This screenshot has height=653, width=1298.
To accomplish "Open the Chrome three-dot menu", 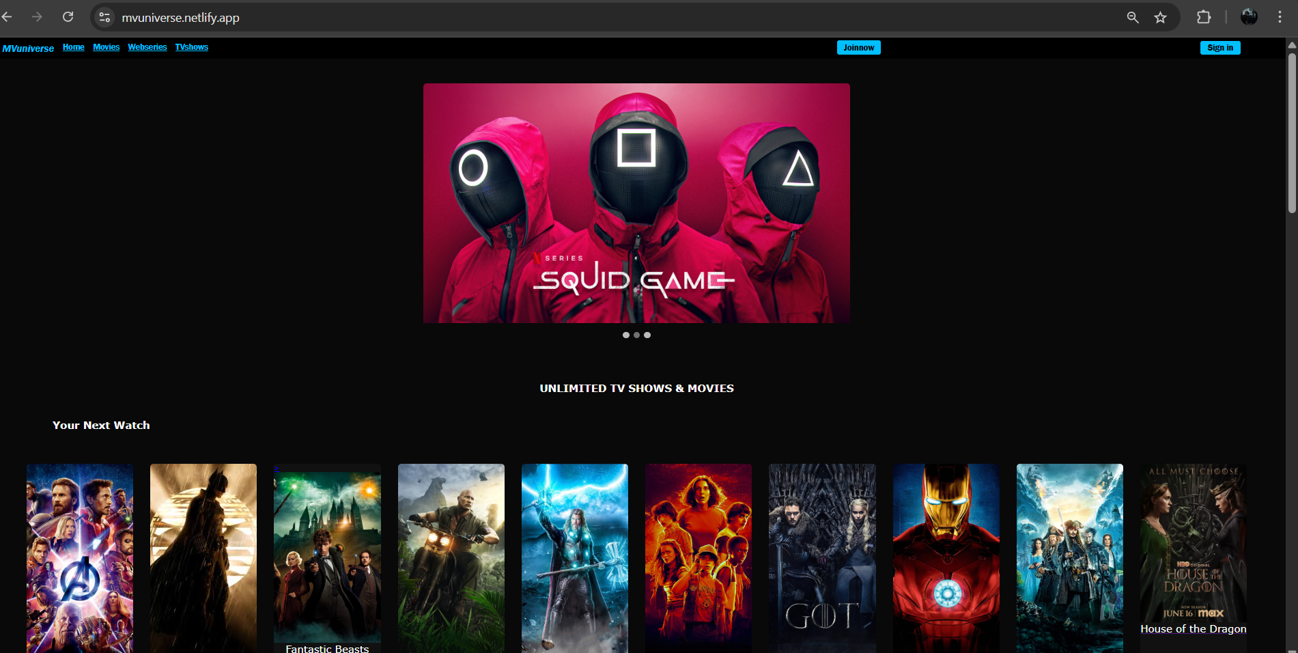I will [x=1280, y=17].
